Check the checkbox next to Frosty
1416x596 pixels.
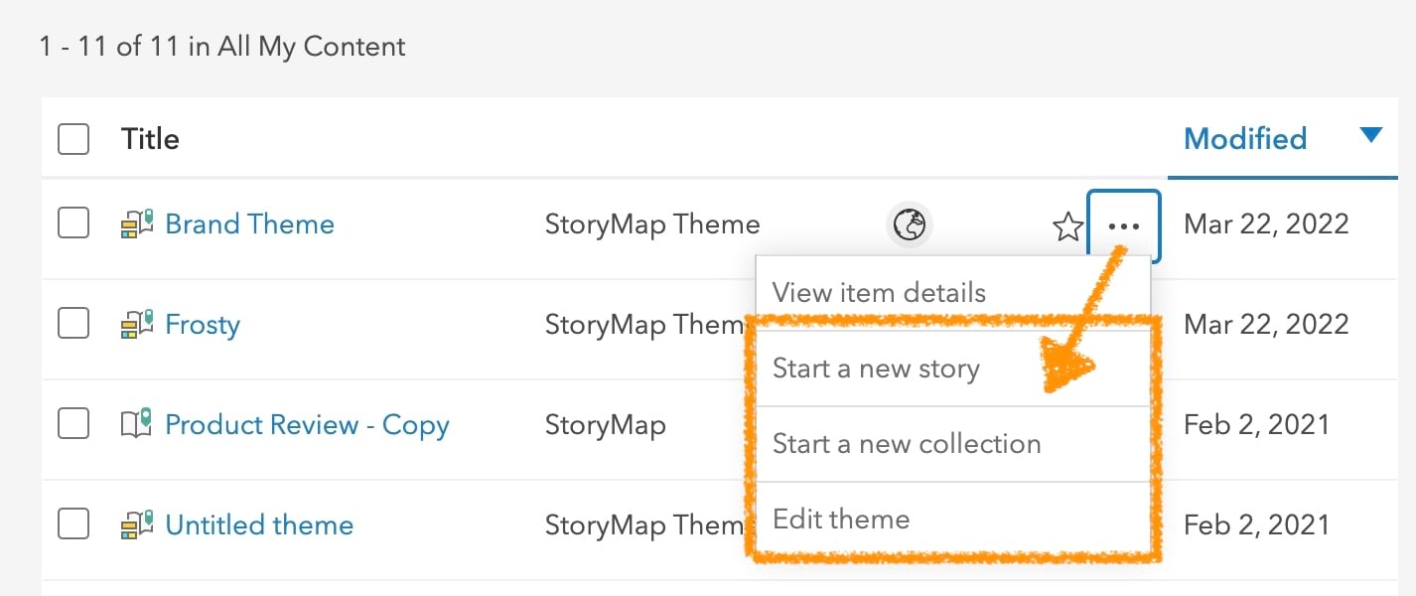pyautogui.click(x=73, y=325)
